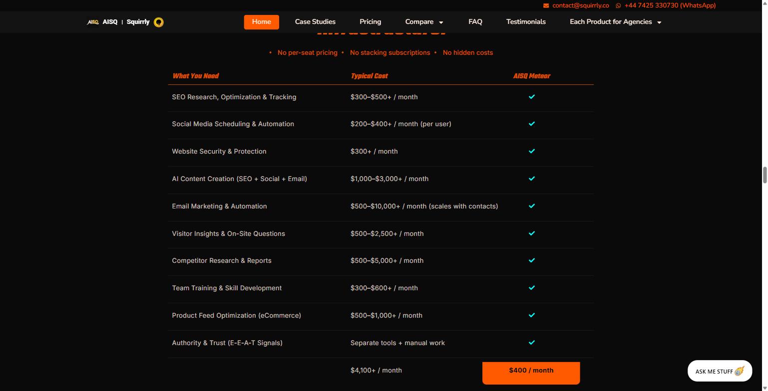
Task: Click 'Separate tools + manual work' cell
Action: coord(397,343)
